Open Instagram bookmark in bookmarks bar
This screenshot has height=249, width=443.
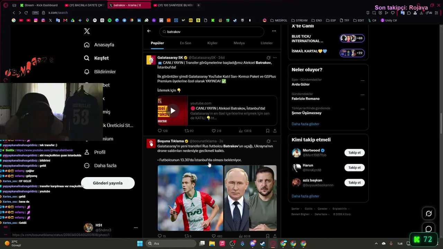pos(36,20)
